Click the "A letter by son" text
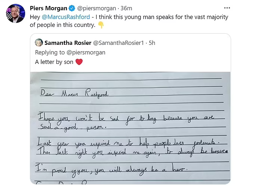 tap(54, 62)
